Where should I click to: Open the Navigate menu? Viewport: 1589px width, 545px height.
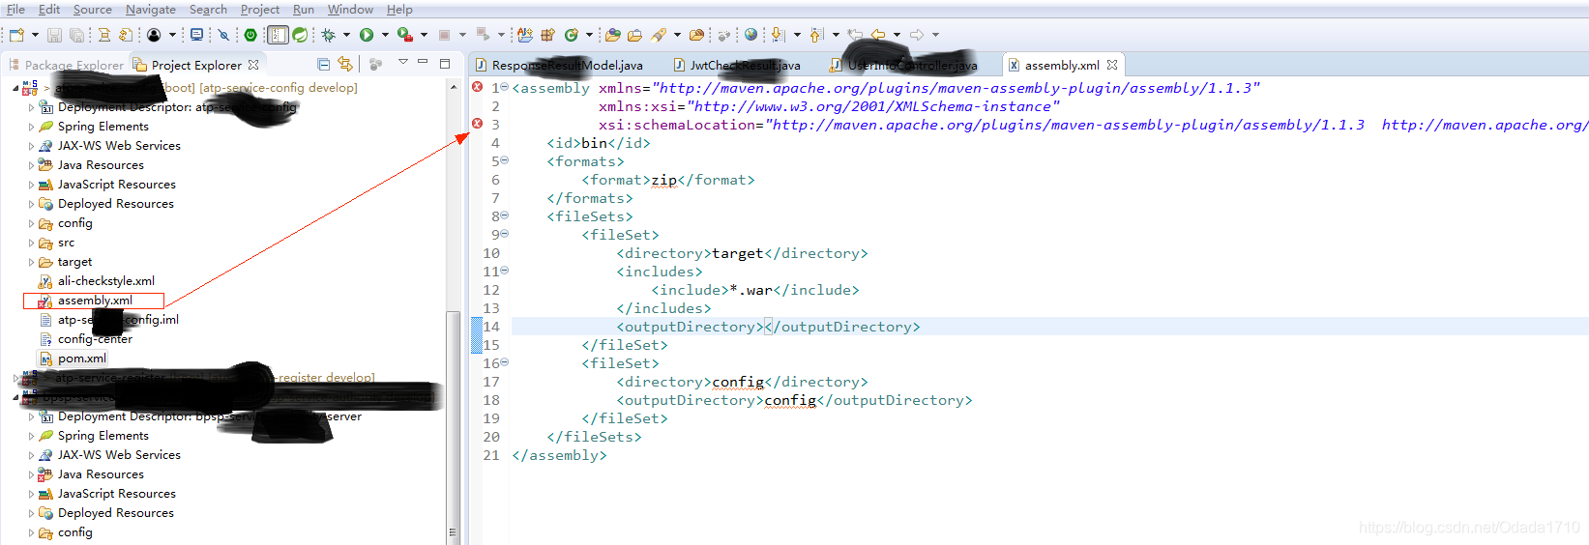coord(150,9)
